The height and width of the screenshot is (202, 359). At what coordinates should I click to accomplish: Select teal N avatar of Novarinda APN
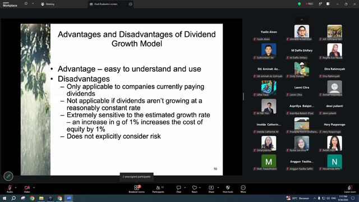(334, 162)
